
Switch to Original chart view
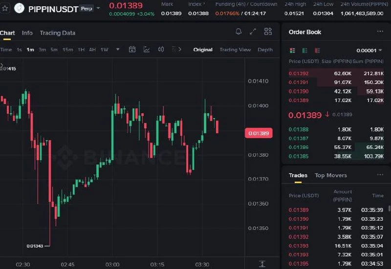click(x=203, y=50)
